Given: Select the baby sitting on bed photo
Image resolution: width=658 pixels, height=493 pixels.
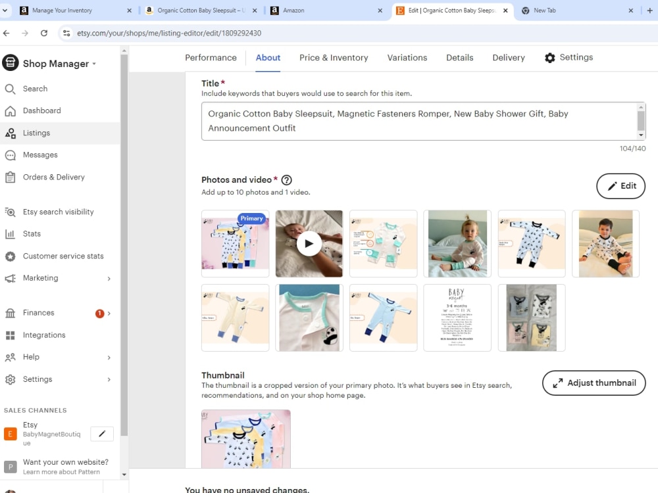Looking at the screenshot, I should 457,244.
